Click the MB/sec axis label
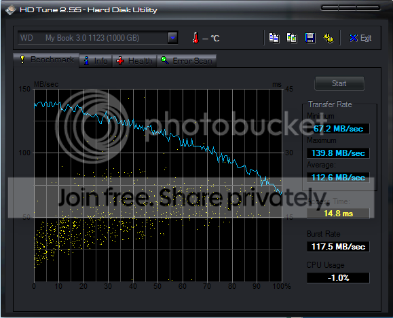 pyautogui.click(x=46, y=84)
